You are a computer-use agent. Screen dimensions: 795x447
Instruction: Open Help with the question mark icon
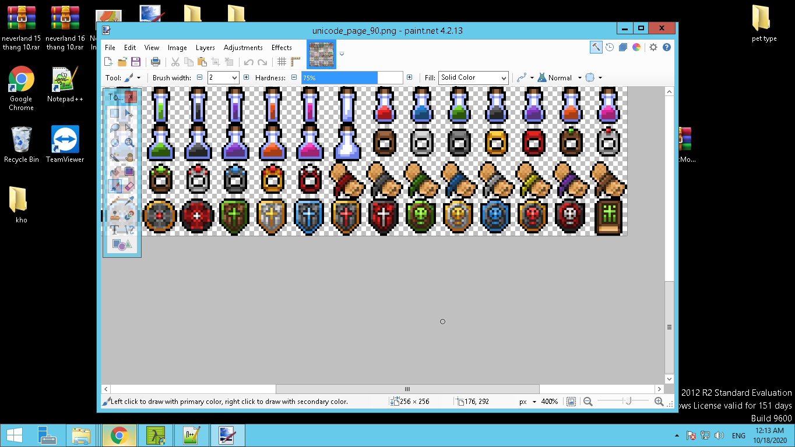tap(667, 48)
